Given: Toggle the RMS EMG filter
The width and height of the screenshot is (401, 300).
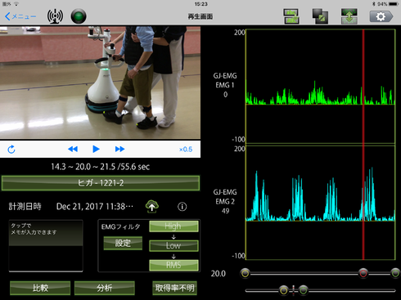Looking at the screenshot, I should pos(173,265).
